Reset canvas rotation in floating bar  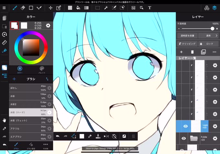point(114,136)
